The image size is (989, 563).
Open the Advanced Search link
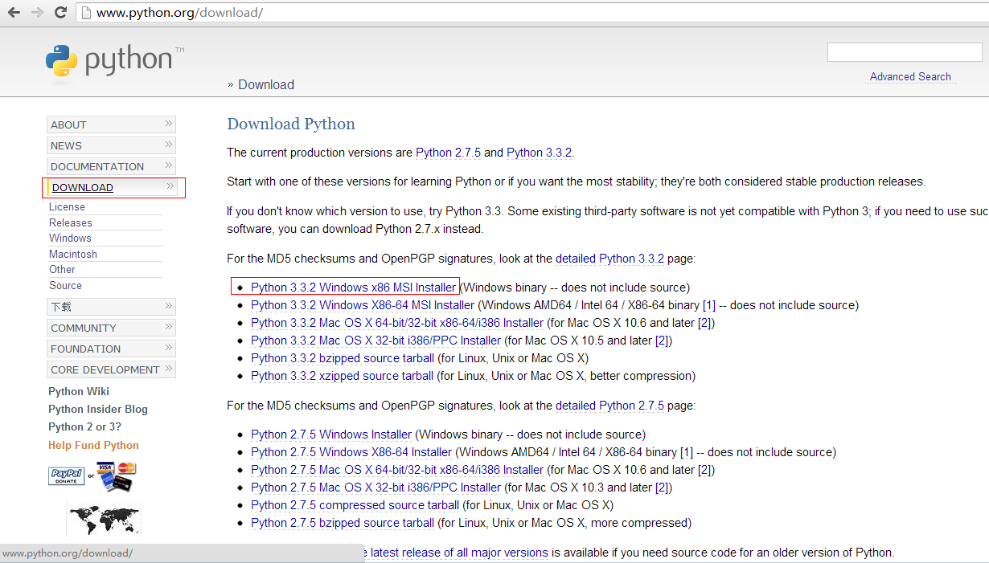(910, 76)
